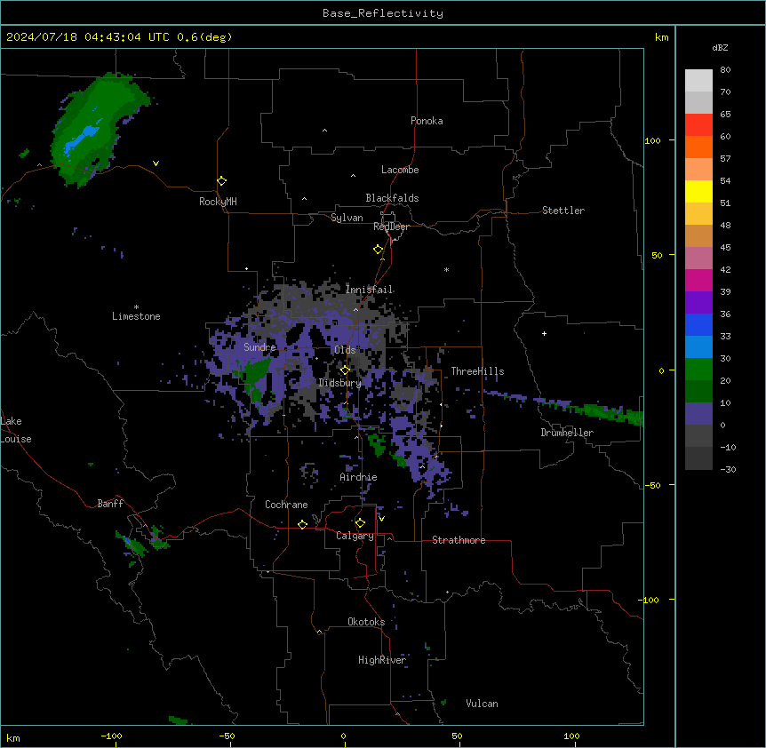Select the Okotoks label

[366, 622]
